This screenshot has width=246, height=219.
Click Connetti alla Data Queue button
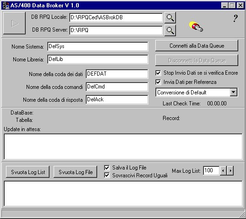point(197,46)
